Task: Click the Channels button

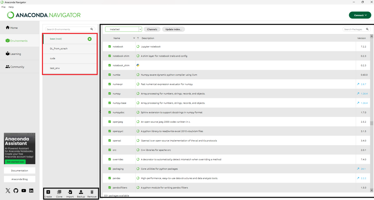Action: tap(152, 29)
